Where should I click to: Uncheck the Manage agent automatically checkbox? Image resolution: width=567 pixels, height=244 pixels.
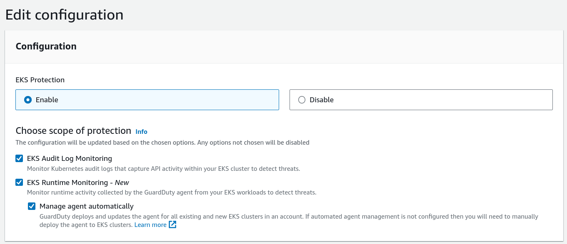click(x=32, y=206)
